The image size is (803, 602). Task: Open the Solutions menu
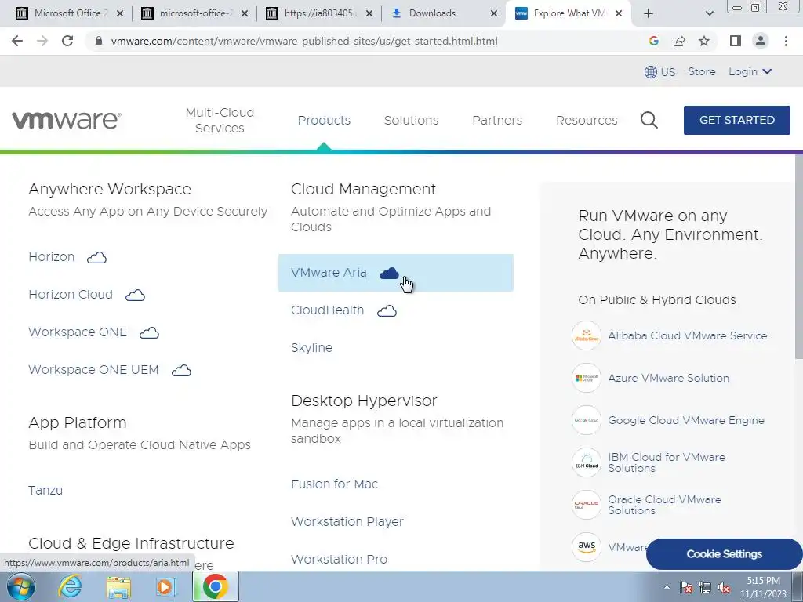click(x=411, y=120)
